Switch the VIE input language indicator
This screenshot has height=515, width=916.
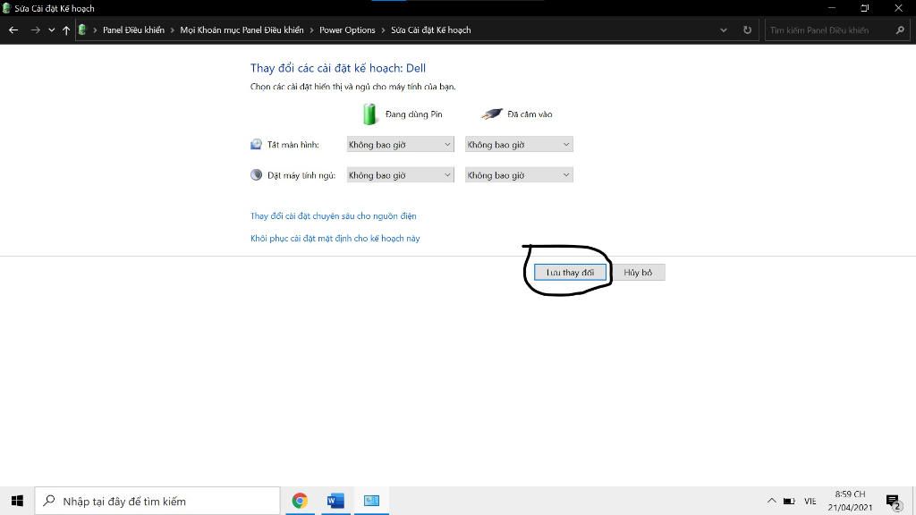[x=810, y=501]
